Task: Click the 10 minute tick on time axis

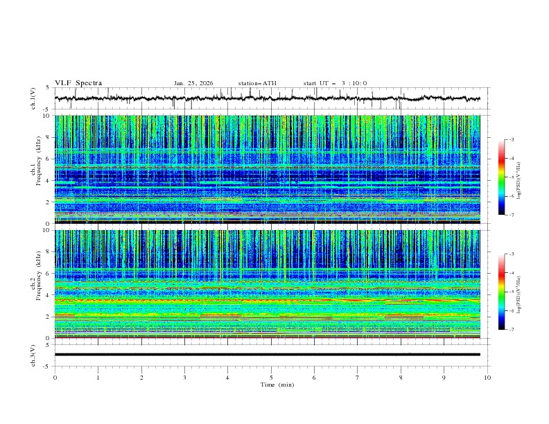Action: (487, 378)
